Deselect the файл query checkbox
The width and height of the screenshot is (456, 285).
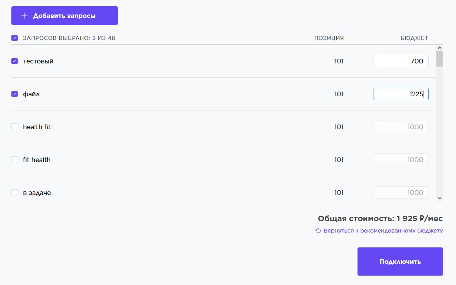(15, 94)
